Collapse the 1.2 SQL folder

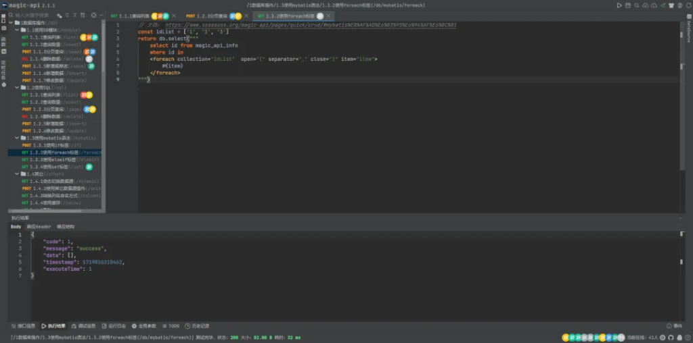pos(17,87)
